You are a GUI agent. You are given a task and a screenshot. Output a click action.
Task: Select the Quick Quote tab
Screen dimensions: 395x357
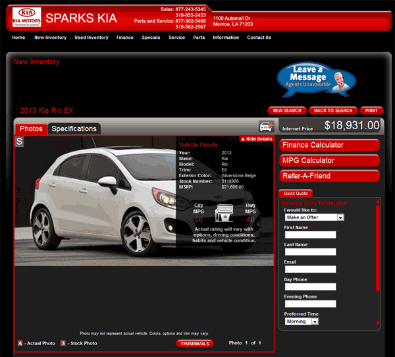click(x=296, y=194)
